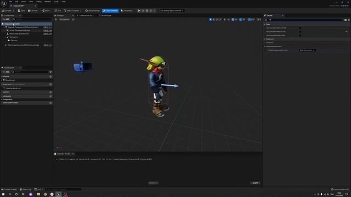The image size is (351, 197).
Task: Open the Details property matrix grid icon
Action: [346, 20]
